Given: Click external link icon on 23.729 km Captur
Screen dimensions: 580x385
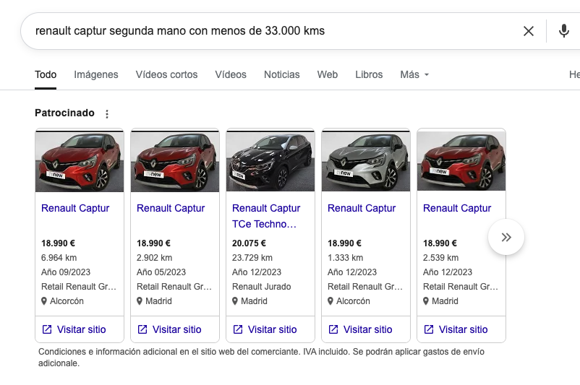Looking at the screenshot, I should tap(238, 329).
